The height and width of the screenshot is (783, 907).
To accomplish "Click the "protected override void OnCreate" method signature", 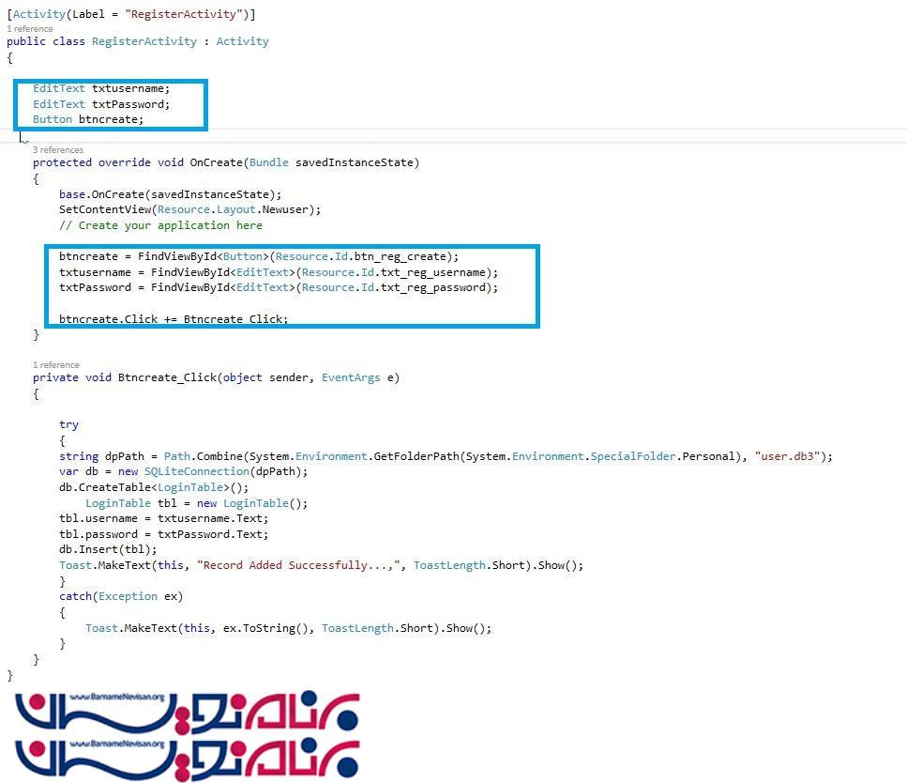I will tap(226, 162).
